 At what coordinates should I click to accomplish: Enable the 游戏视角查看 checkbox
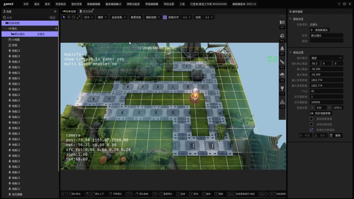311,119
